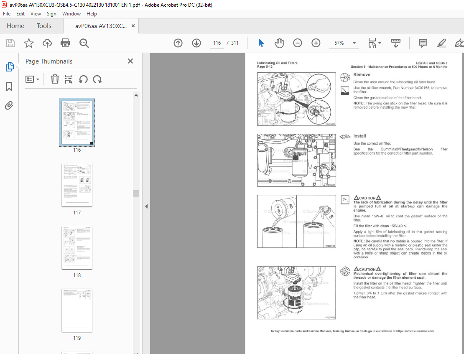Open the Edit menu
Screen dimensions: 464x354
20,14
